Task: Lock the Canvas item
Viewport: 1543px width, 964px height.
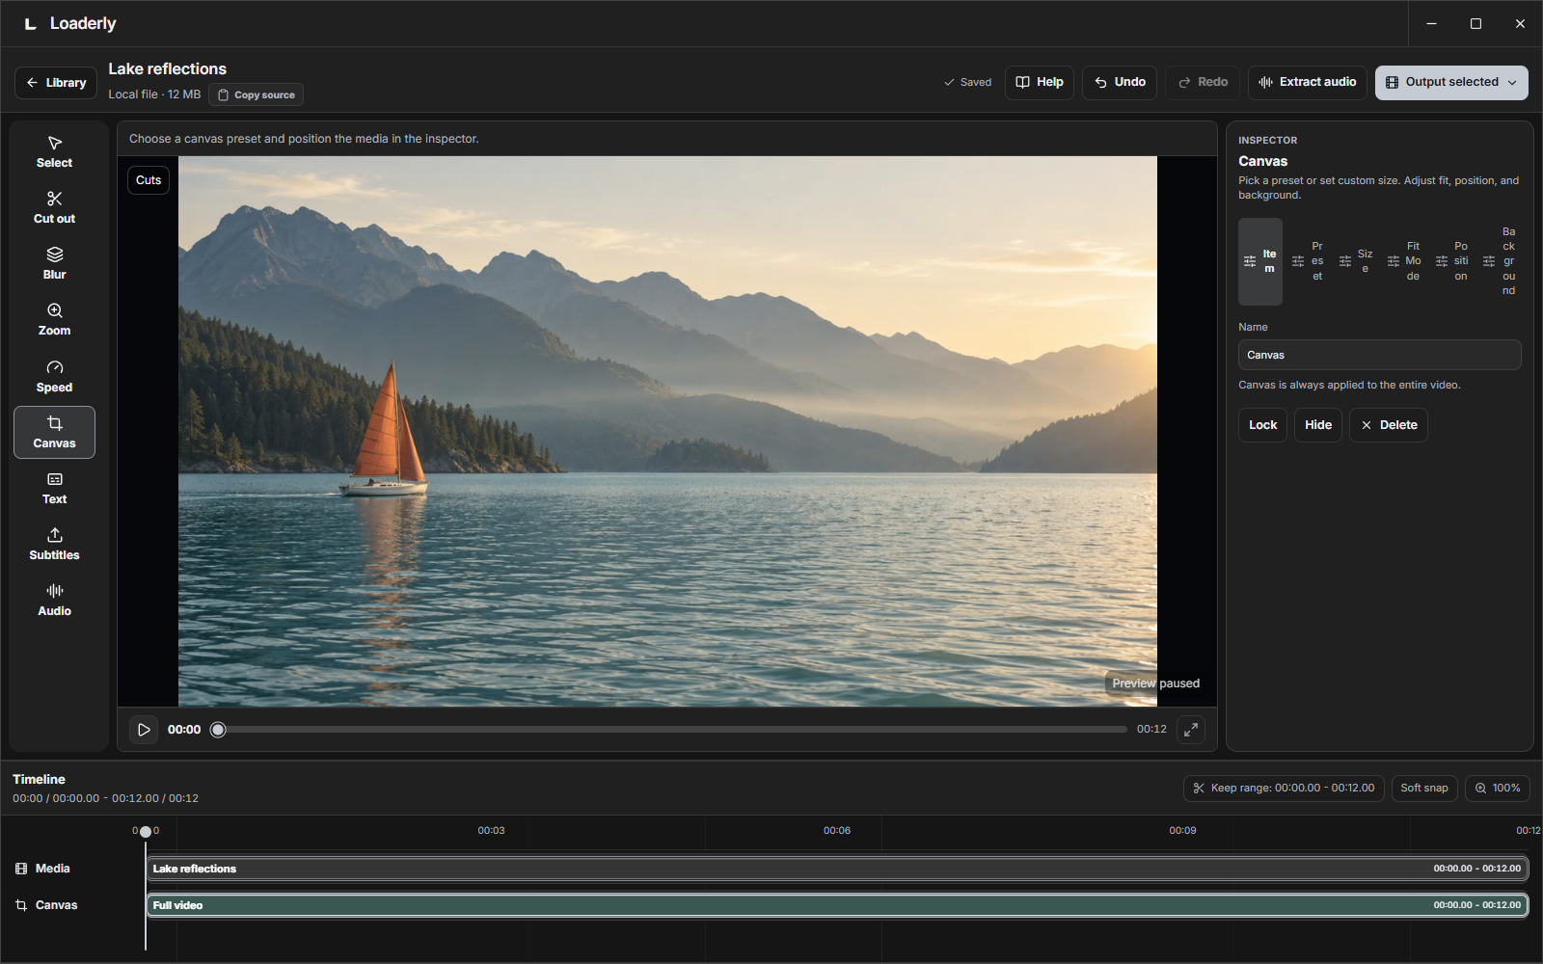Action: tap(1262, 425)
